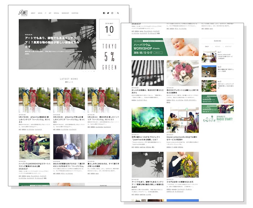Switch ranking to the DAILY tab

[207, 46]
